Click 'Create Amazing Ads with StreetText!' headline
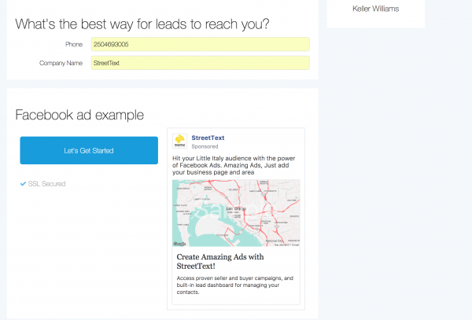Viewport: 472px width, 320px height. [x=220, y=261]
